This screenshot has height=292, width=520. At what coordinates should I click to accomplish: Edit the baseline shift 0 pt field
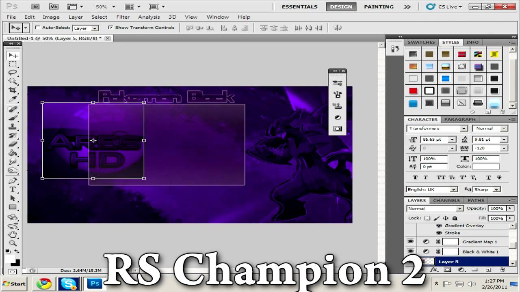click(x=434, y=167)
